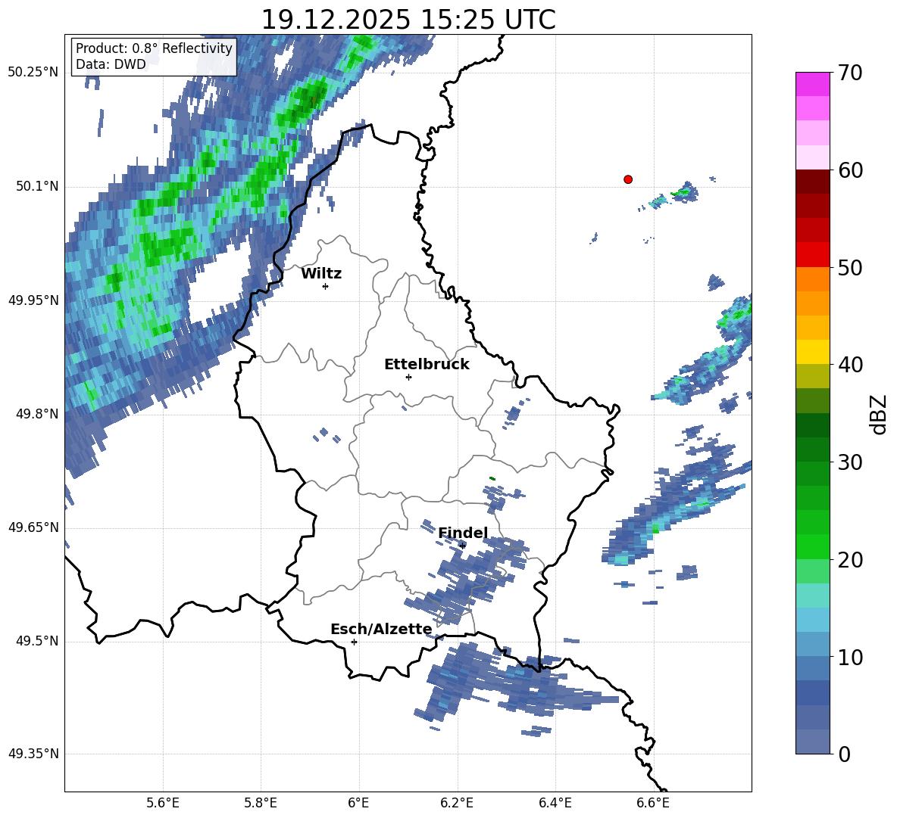Viewport: 897px width, 818px height.
Task: Click the colorbar tick label 10
Action: (850, 657)
